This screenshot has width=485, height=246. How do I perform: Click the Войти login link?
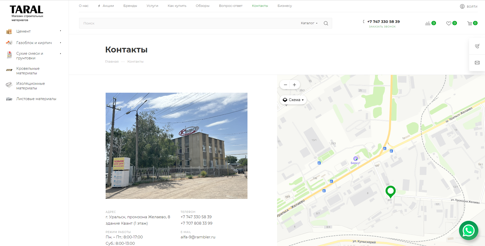click(472, 7)
